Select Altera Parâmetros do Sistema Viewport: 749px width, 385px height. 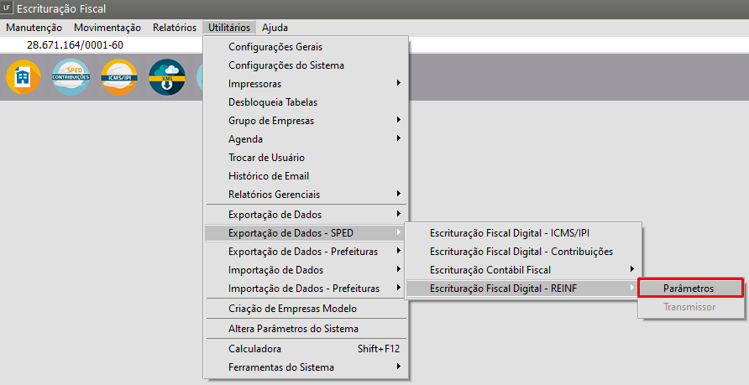[293, 329]
